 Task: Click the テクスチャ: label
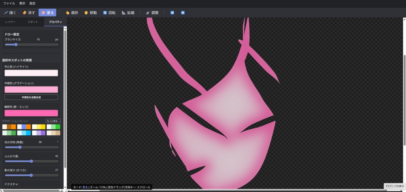(11, 184)
